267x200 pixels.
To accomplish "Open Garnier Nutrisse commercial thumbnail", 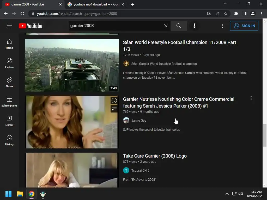I will point(72,122).
